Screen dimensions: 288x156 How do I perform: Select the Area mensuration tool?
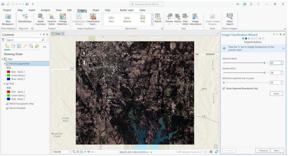pos(142,19)
